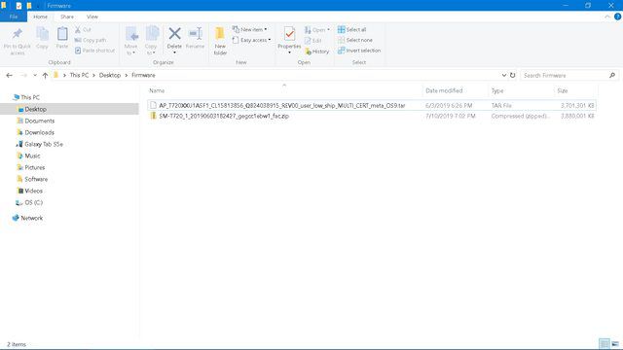Click This PC in address breadcrumb
623x350 pixels.
[x=79, y=75]
